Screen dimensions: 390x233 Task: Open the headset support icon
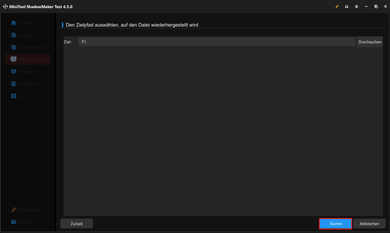pos(347,7)
